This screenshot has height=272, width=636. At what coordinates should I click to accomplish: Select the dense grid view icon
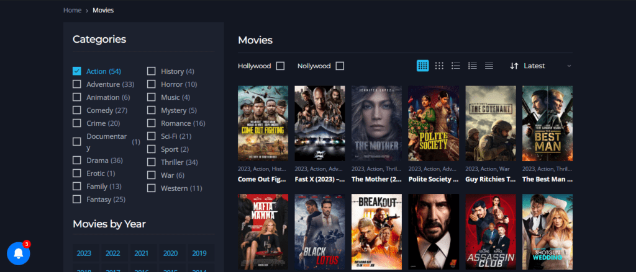(x=422, y=66)
